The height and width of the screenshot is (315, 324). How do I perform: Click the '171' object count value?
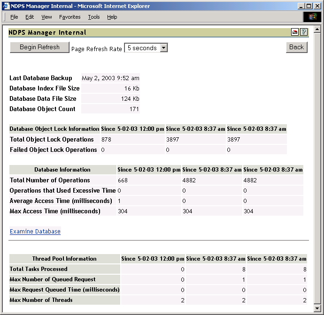pyautogui.click(x=134, y=109)
